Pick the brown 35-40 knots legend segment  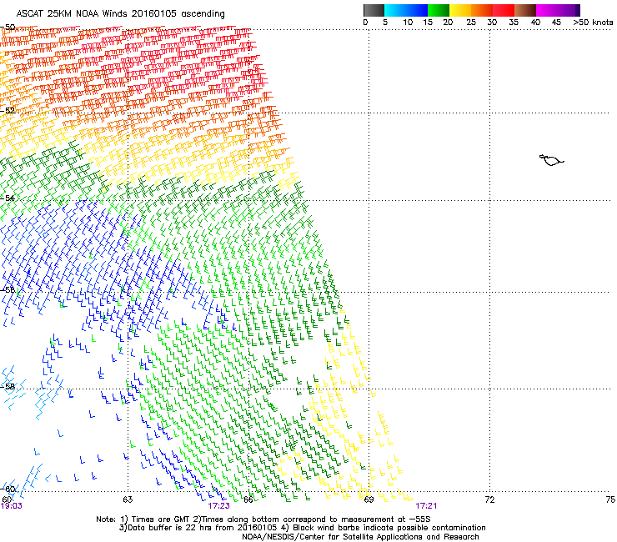pos(525,10)
